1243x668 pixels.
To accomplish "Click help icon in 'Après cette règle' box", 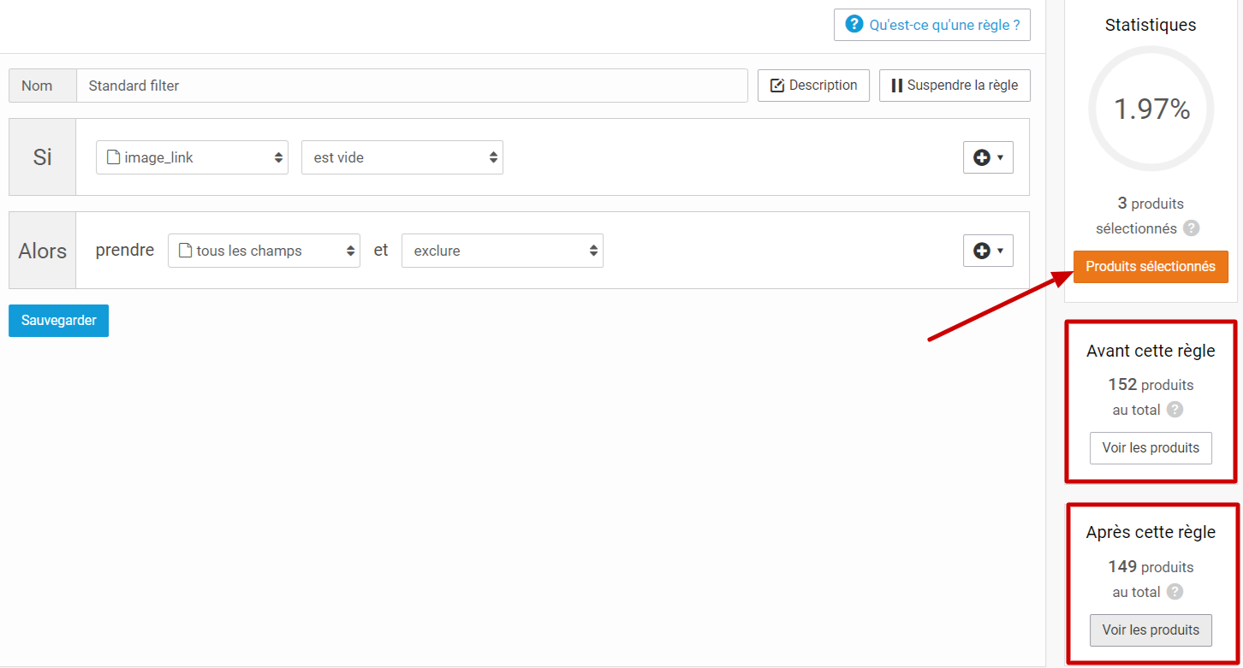I will (1175, 592).
